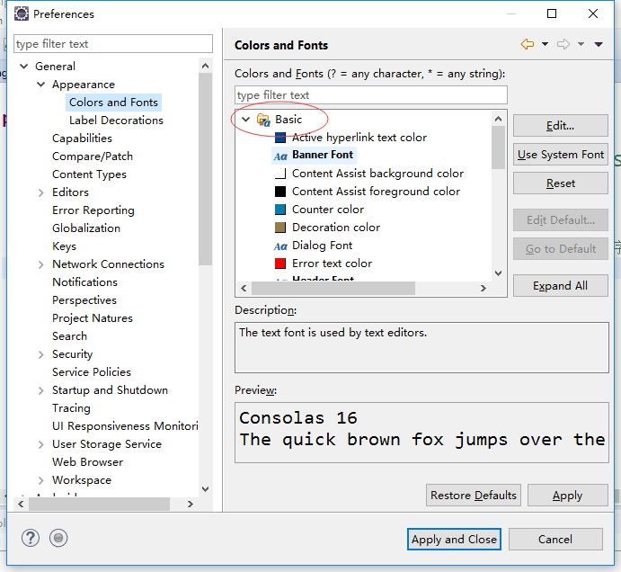Open the Label Decorations preference page
This screenshot has width=621, height=572.
[116, 120]
